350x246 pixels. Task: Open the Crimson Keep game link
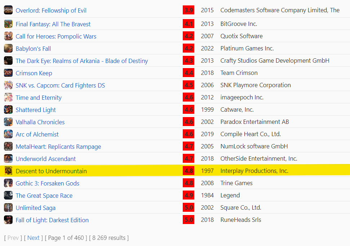click(x=34, y=73)
